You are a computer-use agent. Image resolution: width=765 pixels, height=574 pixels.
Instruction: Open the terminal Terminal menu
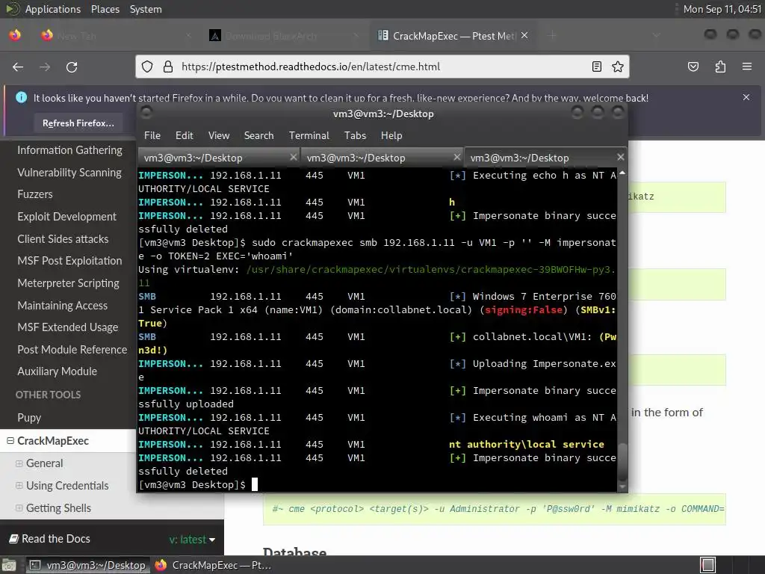click(309, 136)
